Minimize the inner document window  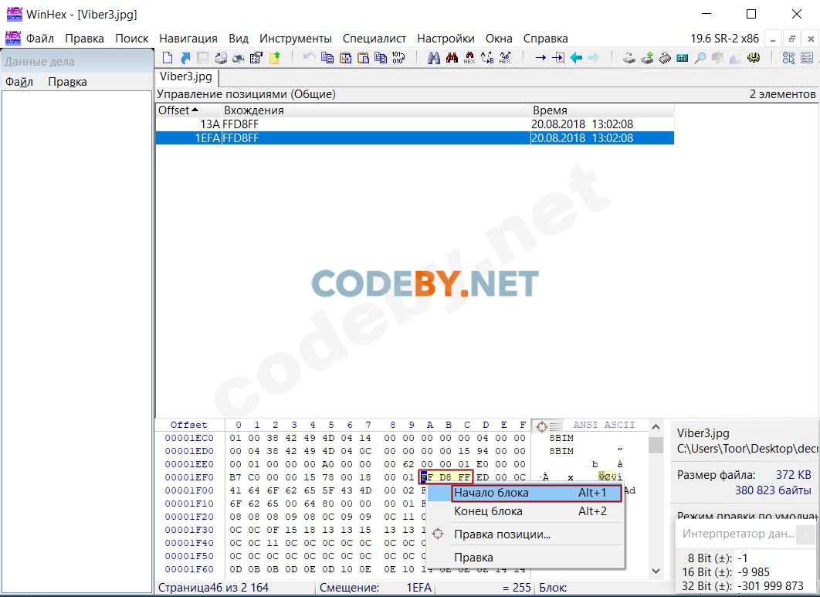click(x=773, y=39)
